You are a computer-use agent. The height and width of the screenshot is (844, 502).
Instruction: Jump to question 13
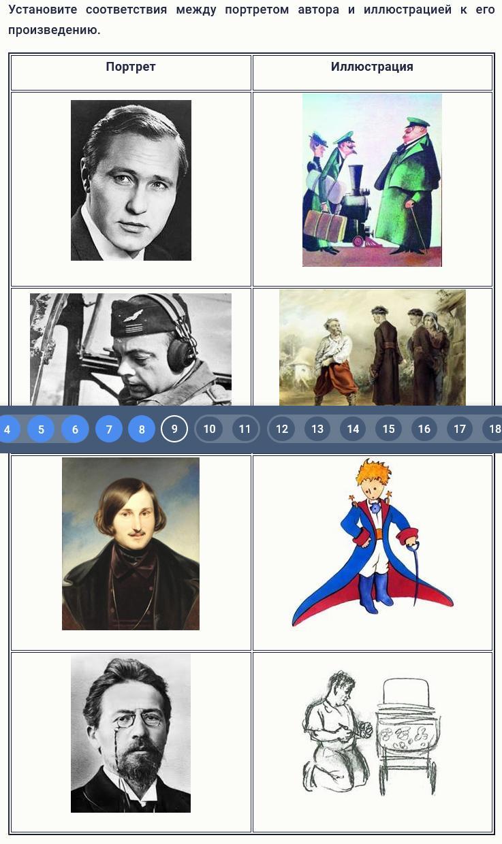[317, 429]
